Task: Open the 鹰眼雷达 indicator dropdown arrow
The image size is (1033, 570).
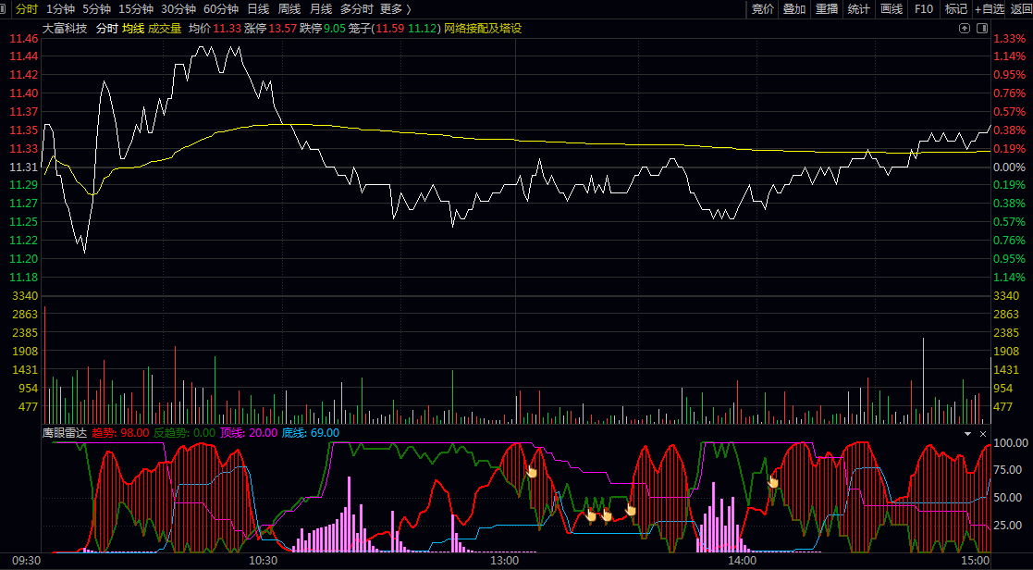Action: point(968,433)
